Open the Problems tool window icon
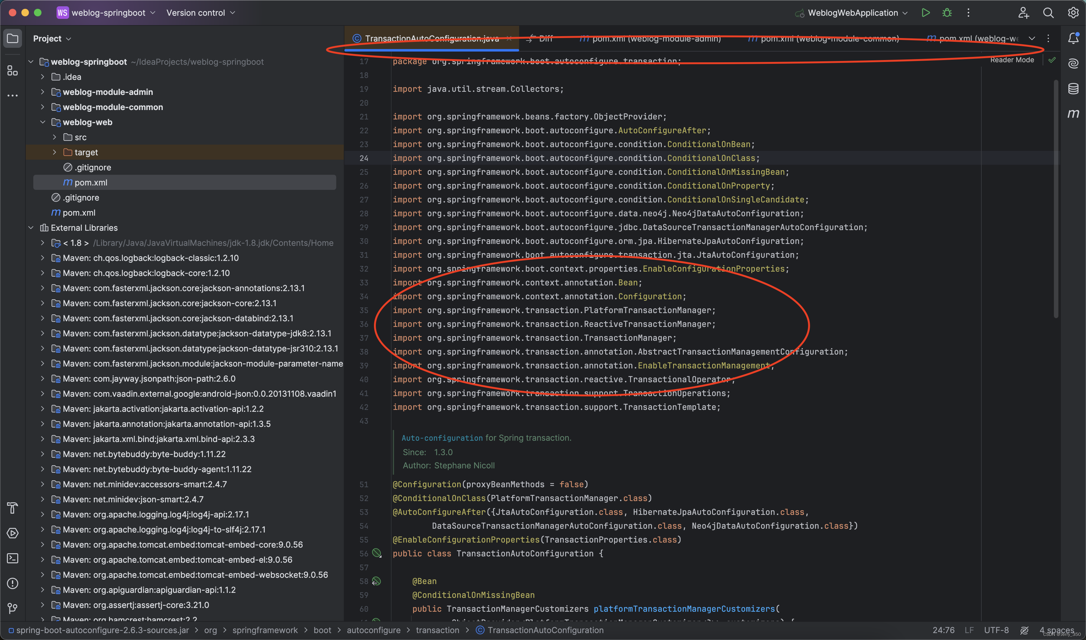 point(13,583)
